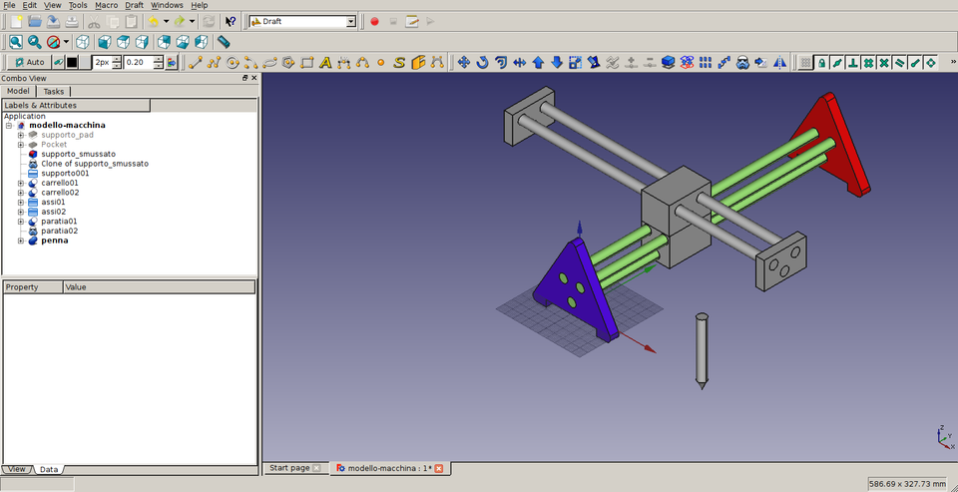This screenshot has width=958, height=492.
Task: Select the Draft Polygon tool
Action: tap(288, 62)
